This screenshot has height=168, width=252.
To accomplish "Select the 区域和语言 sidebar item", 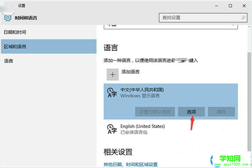I will [48, 47].
